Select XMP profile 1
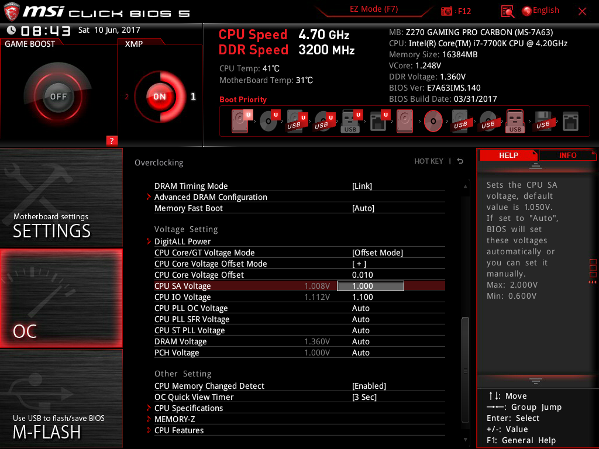599x449 pixels. point(193,96)
